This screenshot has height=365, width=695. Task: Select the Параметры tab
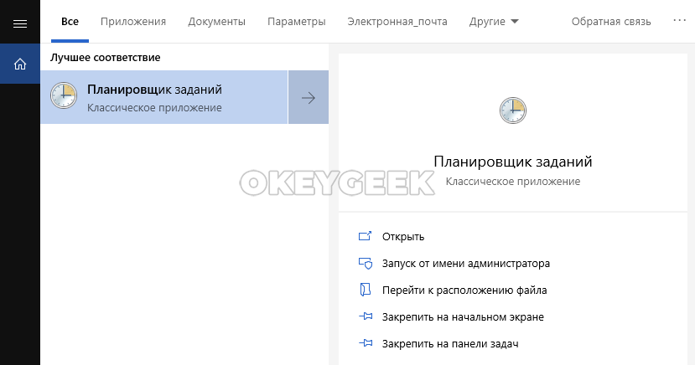296,22
